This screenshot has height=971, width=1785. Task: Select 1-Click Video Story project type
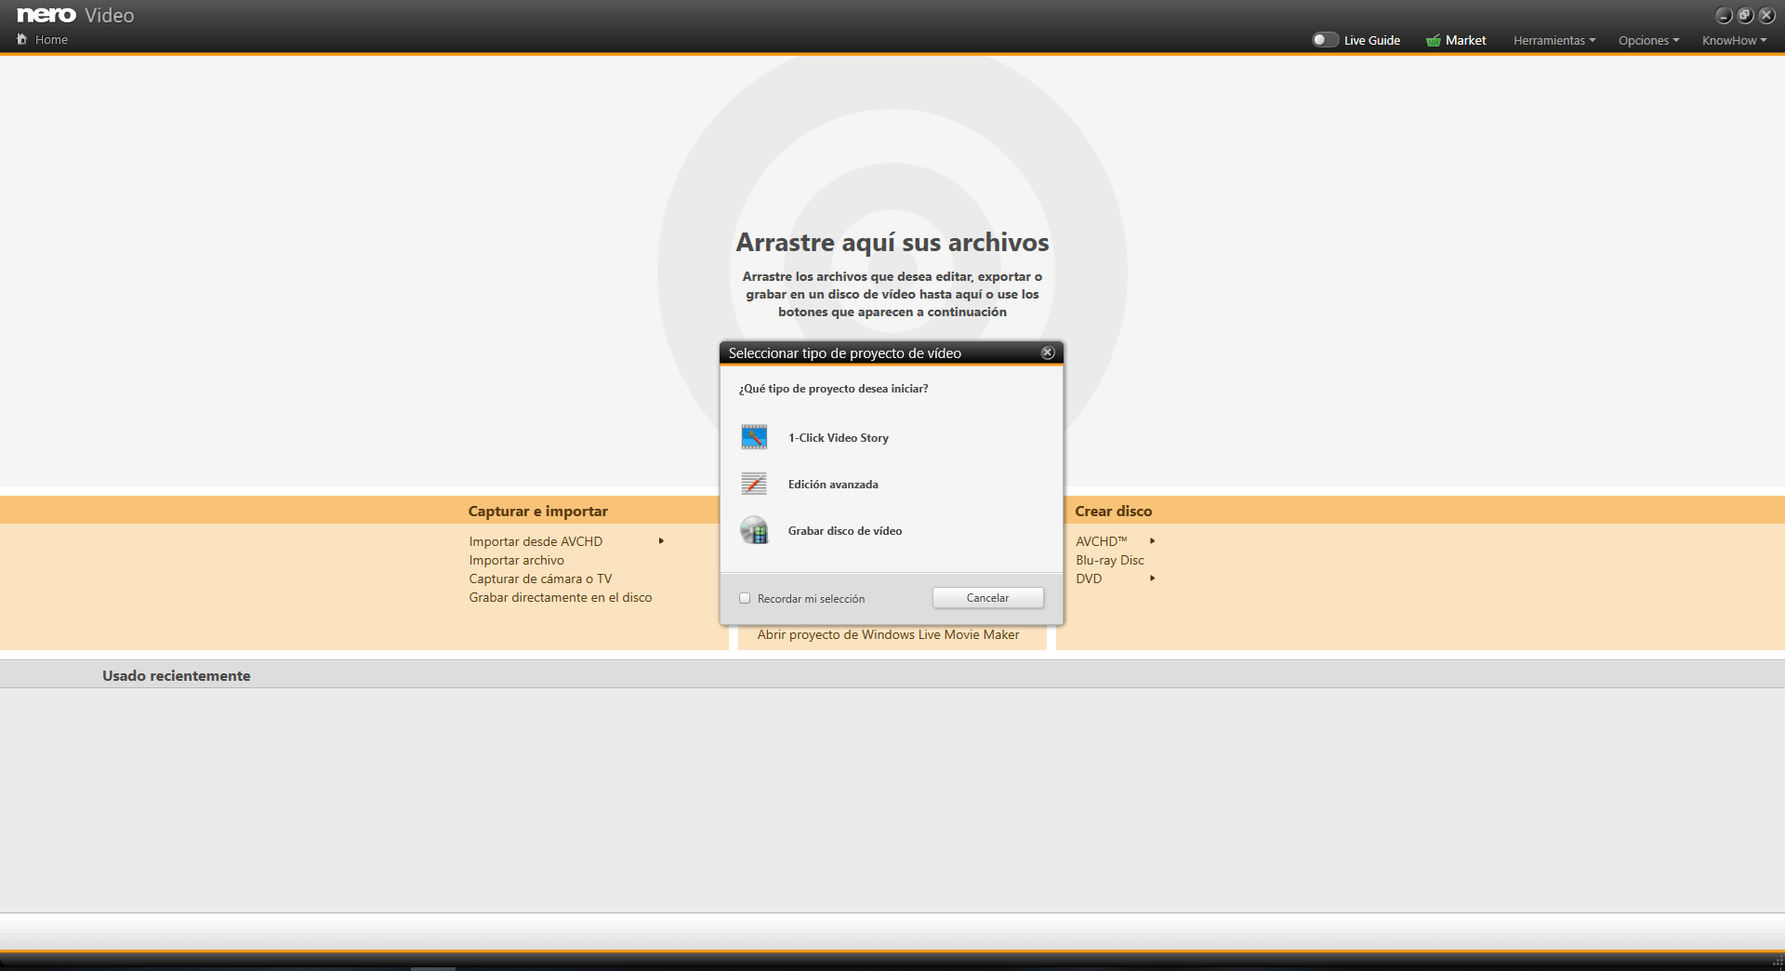[839, 438]
